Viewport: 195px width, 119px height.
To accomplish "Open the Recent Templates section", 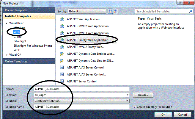I will (x=29, y=10).
